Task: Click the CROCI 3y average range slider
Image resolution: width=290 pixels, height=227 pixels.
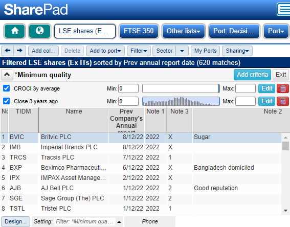Action: [x=181, y=88]
